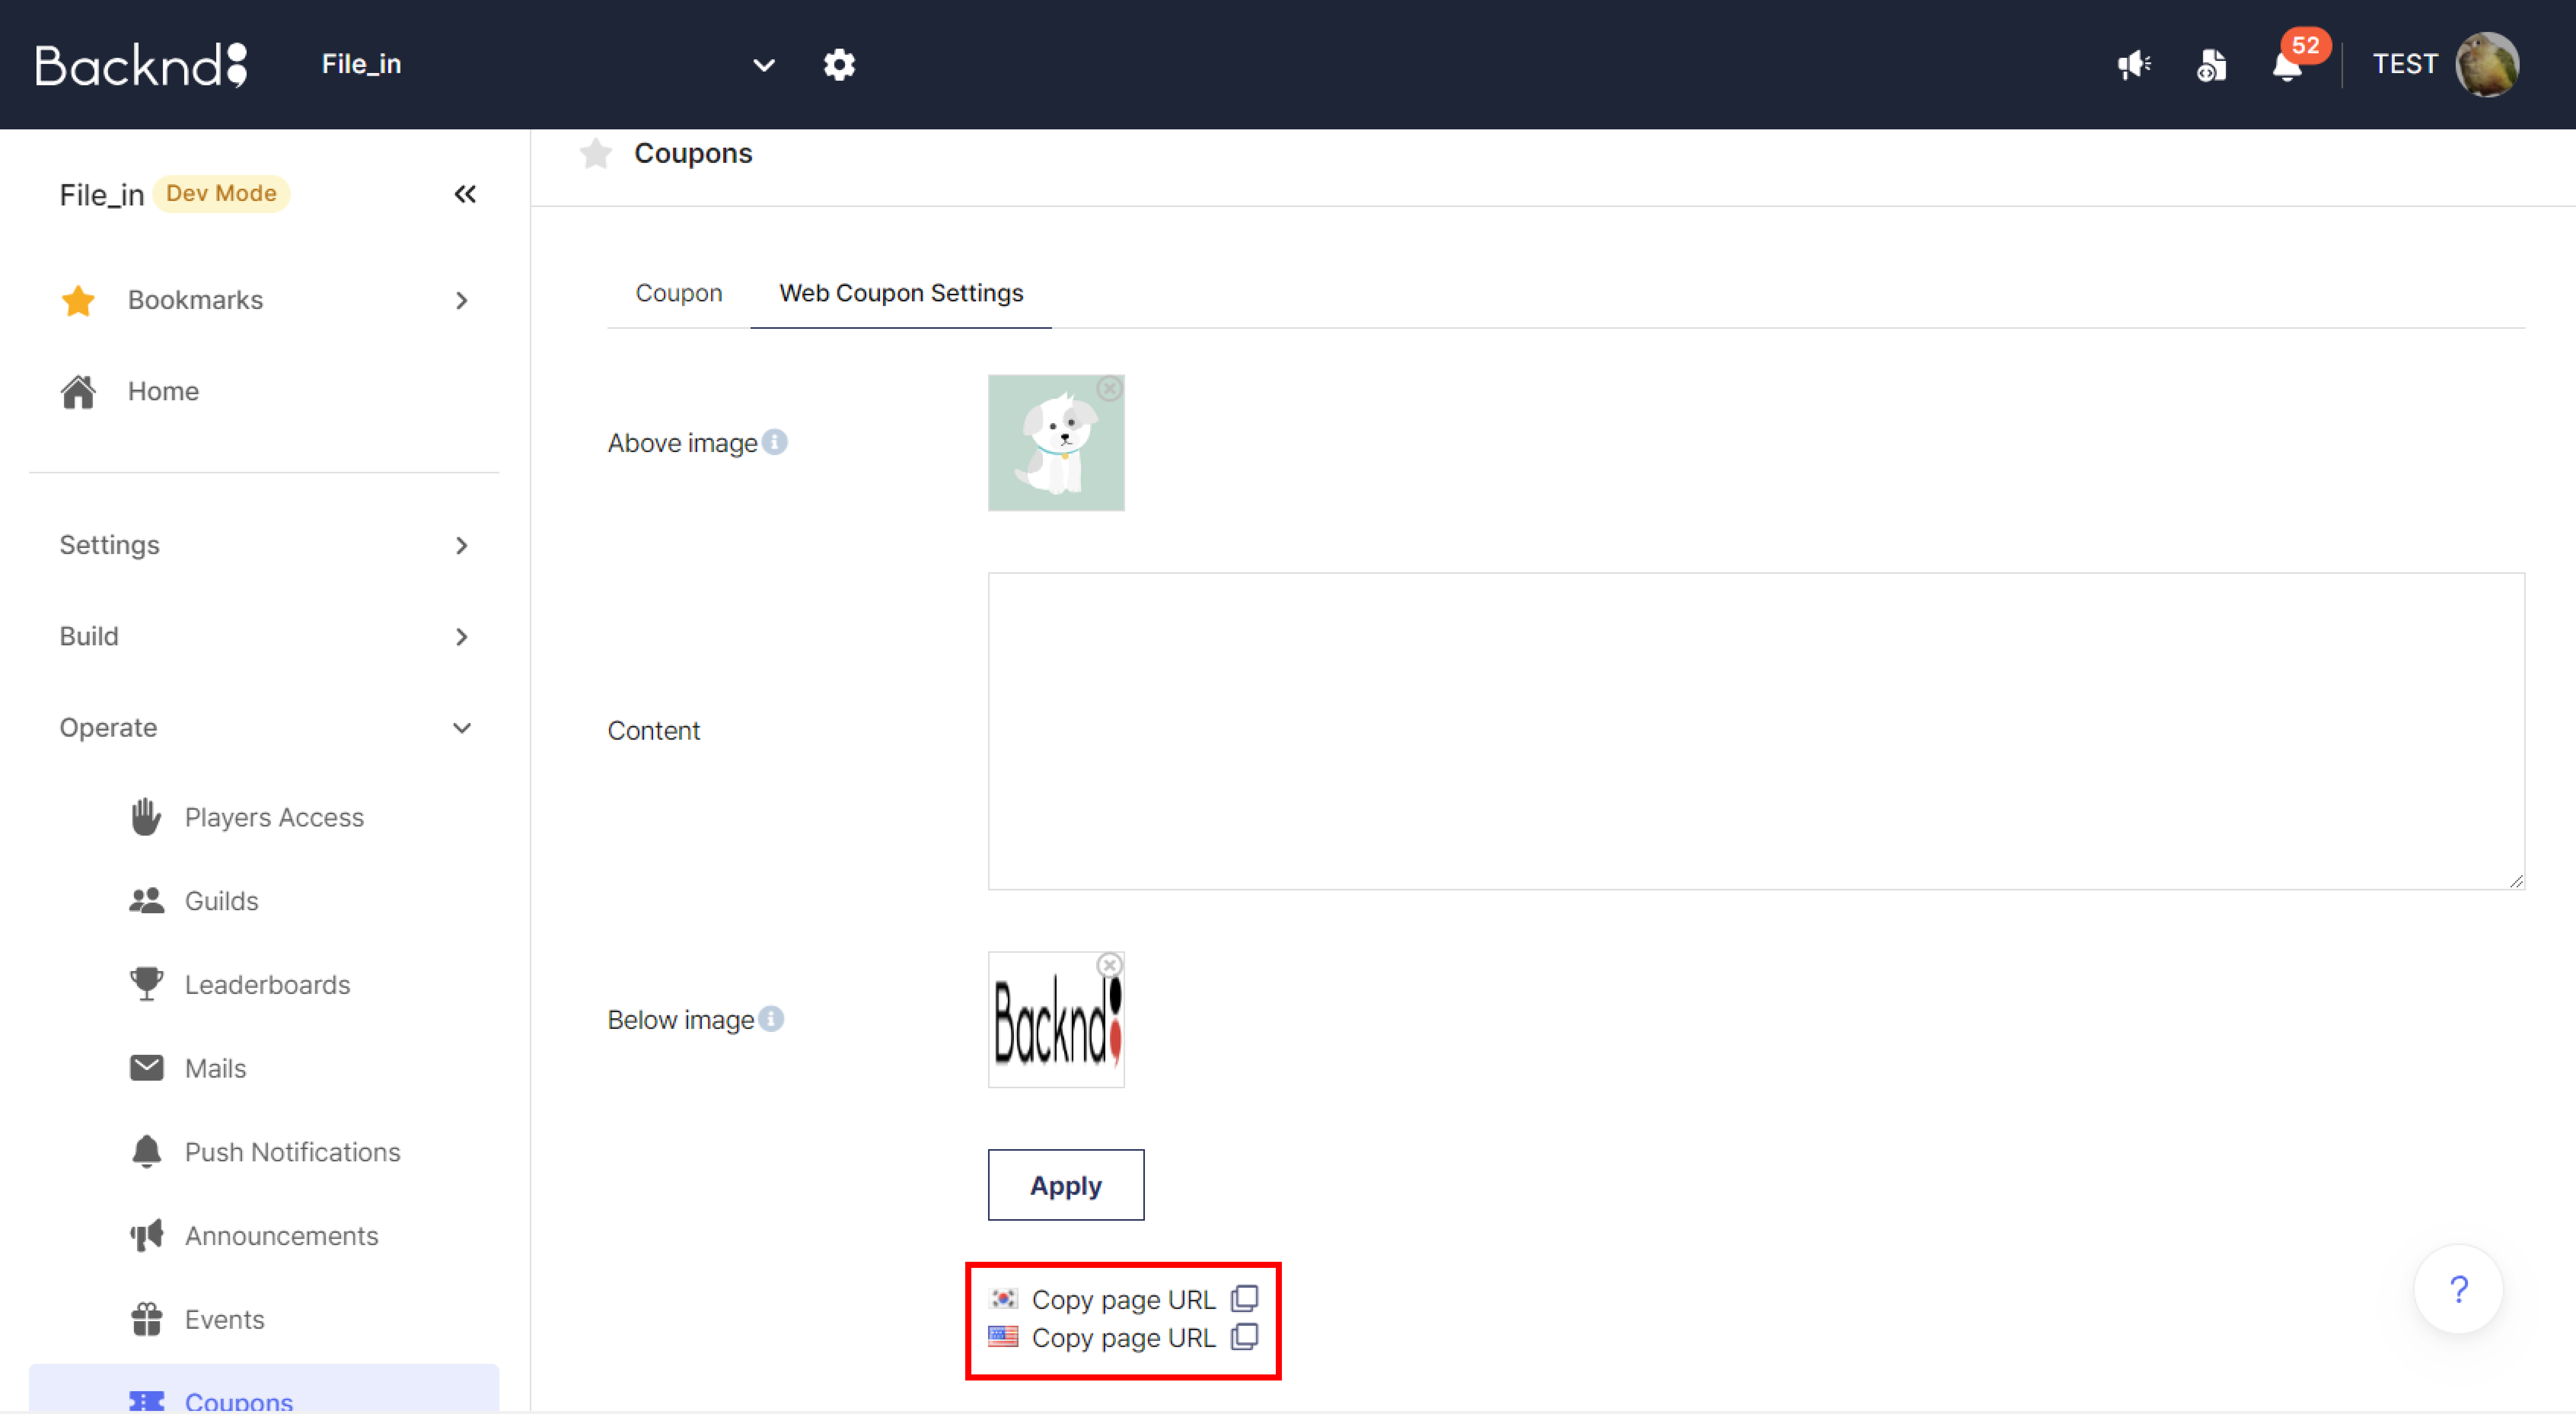Click inside the Content text area
This screenshot has width=2576, height=1414.
(1756, 731)
